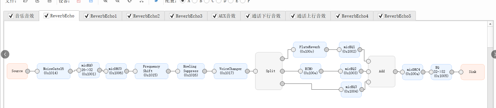Viewport: 496px width, 108px height.
Task: Click the VoiceChanger output port
Action: coord(247,71)
